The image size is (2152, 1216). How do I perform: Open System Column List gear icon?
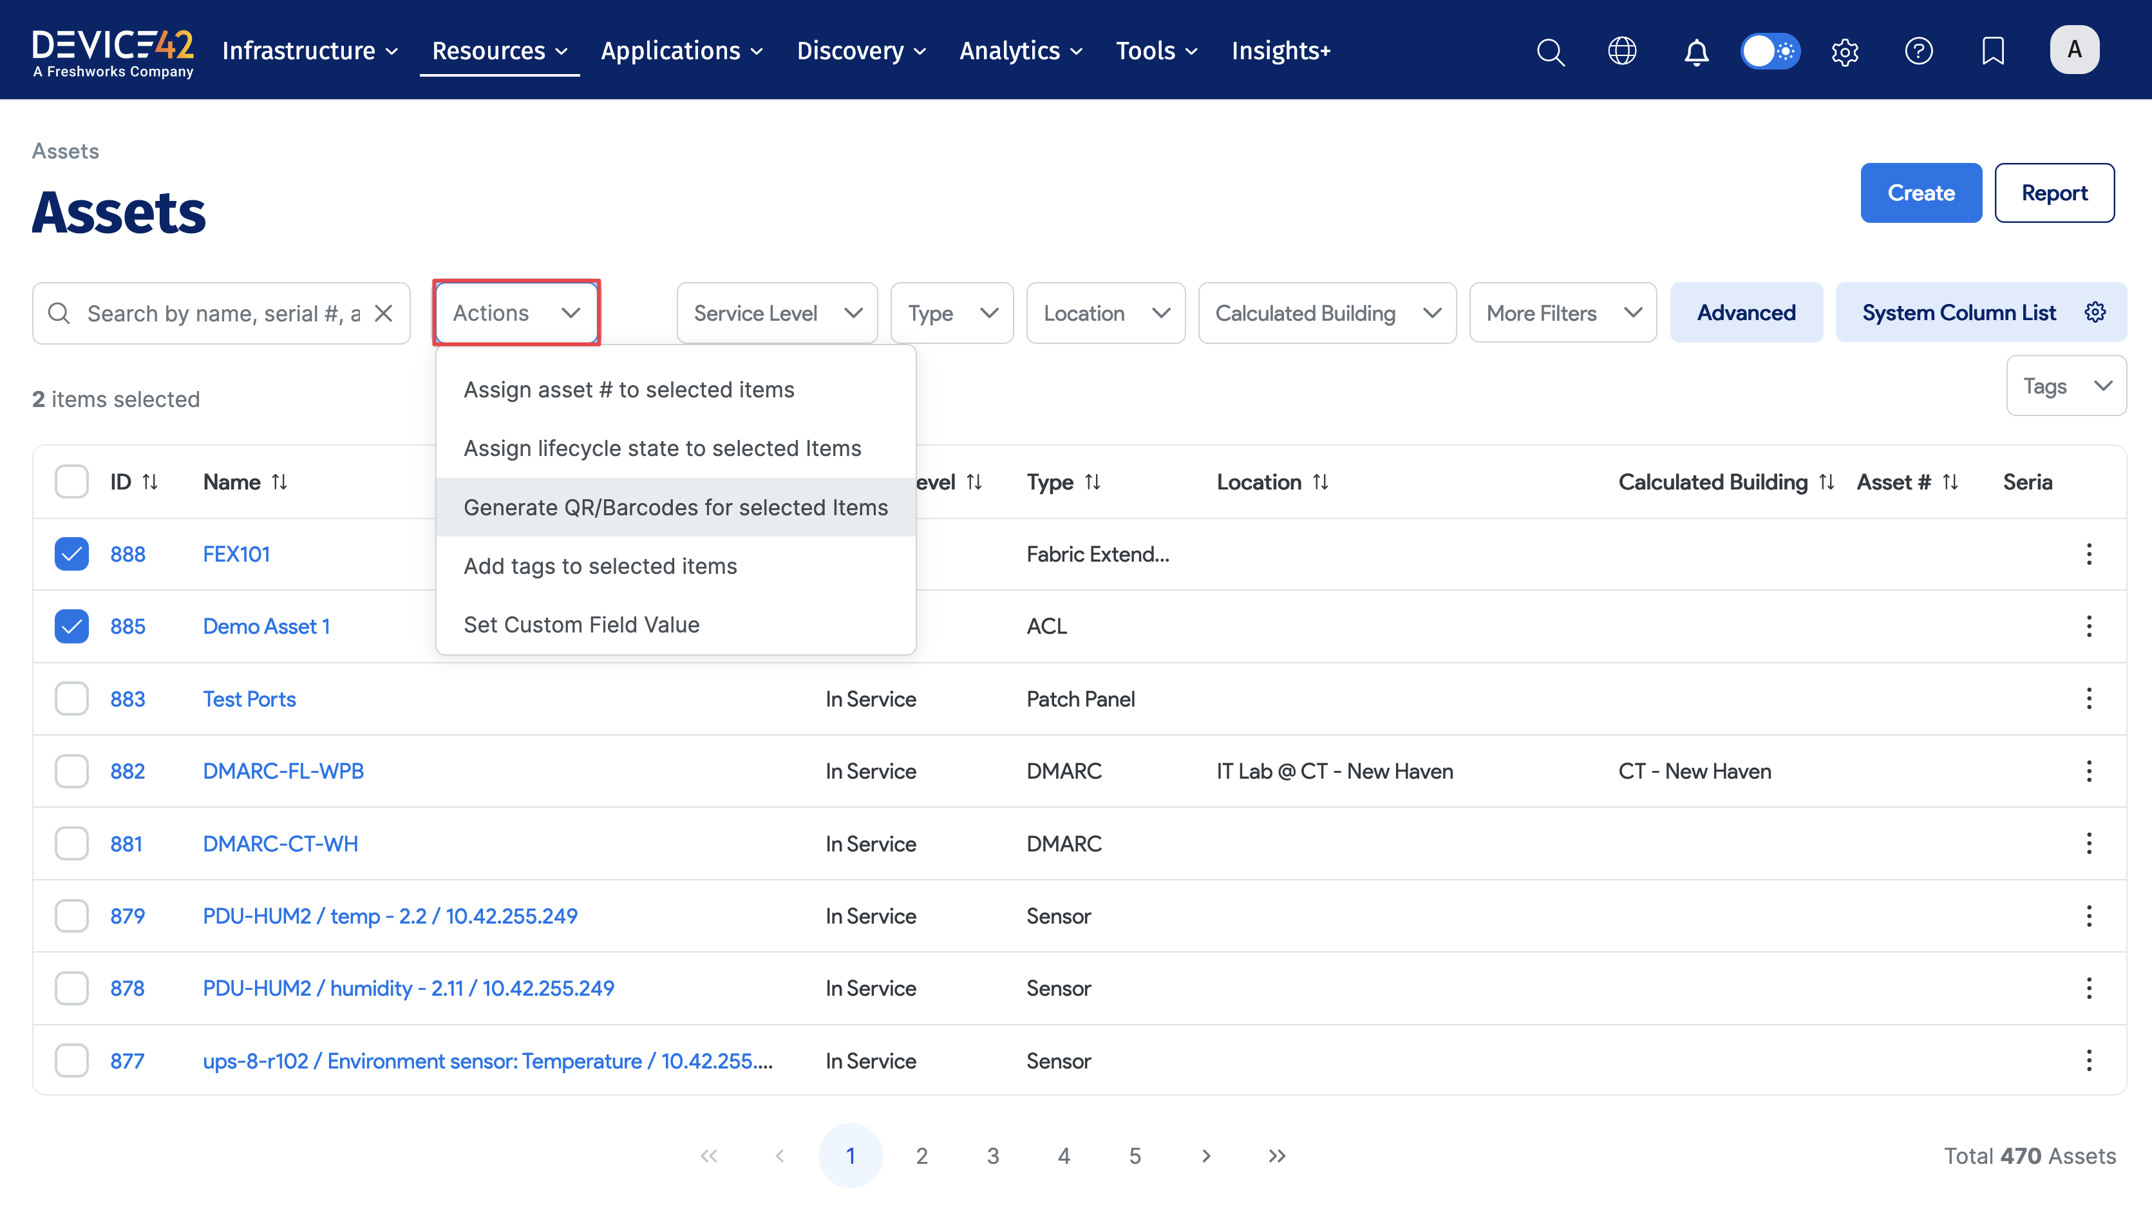pyautogui.click(x=2095, y=312)
